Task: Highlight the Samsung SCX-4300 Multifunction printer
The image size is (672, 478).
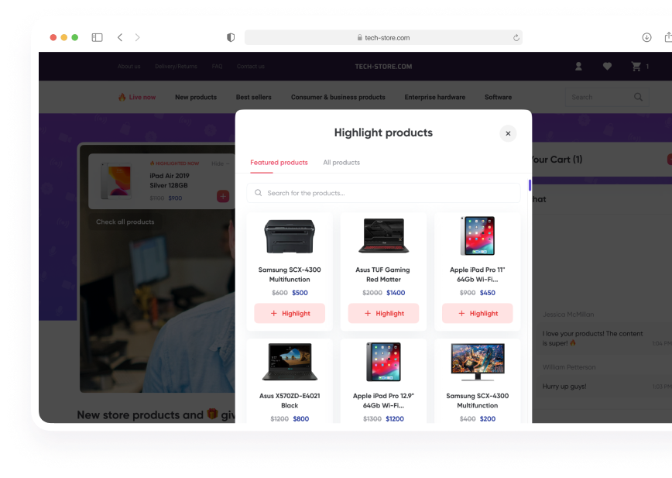Action: (x=290, y=314)
